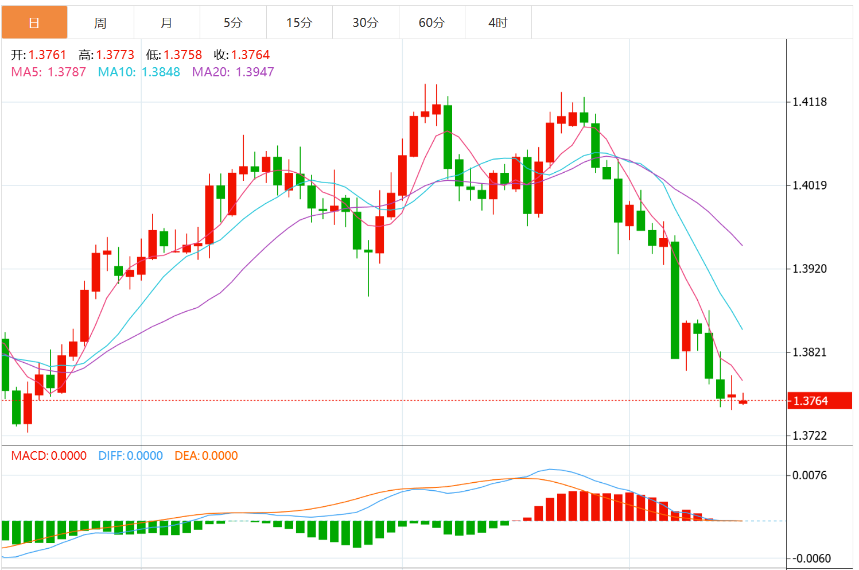Click the 1.4118 price axis label
The height and width of the screenshot is (570, 859).
coord(809,102)
